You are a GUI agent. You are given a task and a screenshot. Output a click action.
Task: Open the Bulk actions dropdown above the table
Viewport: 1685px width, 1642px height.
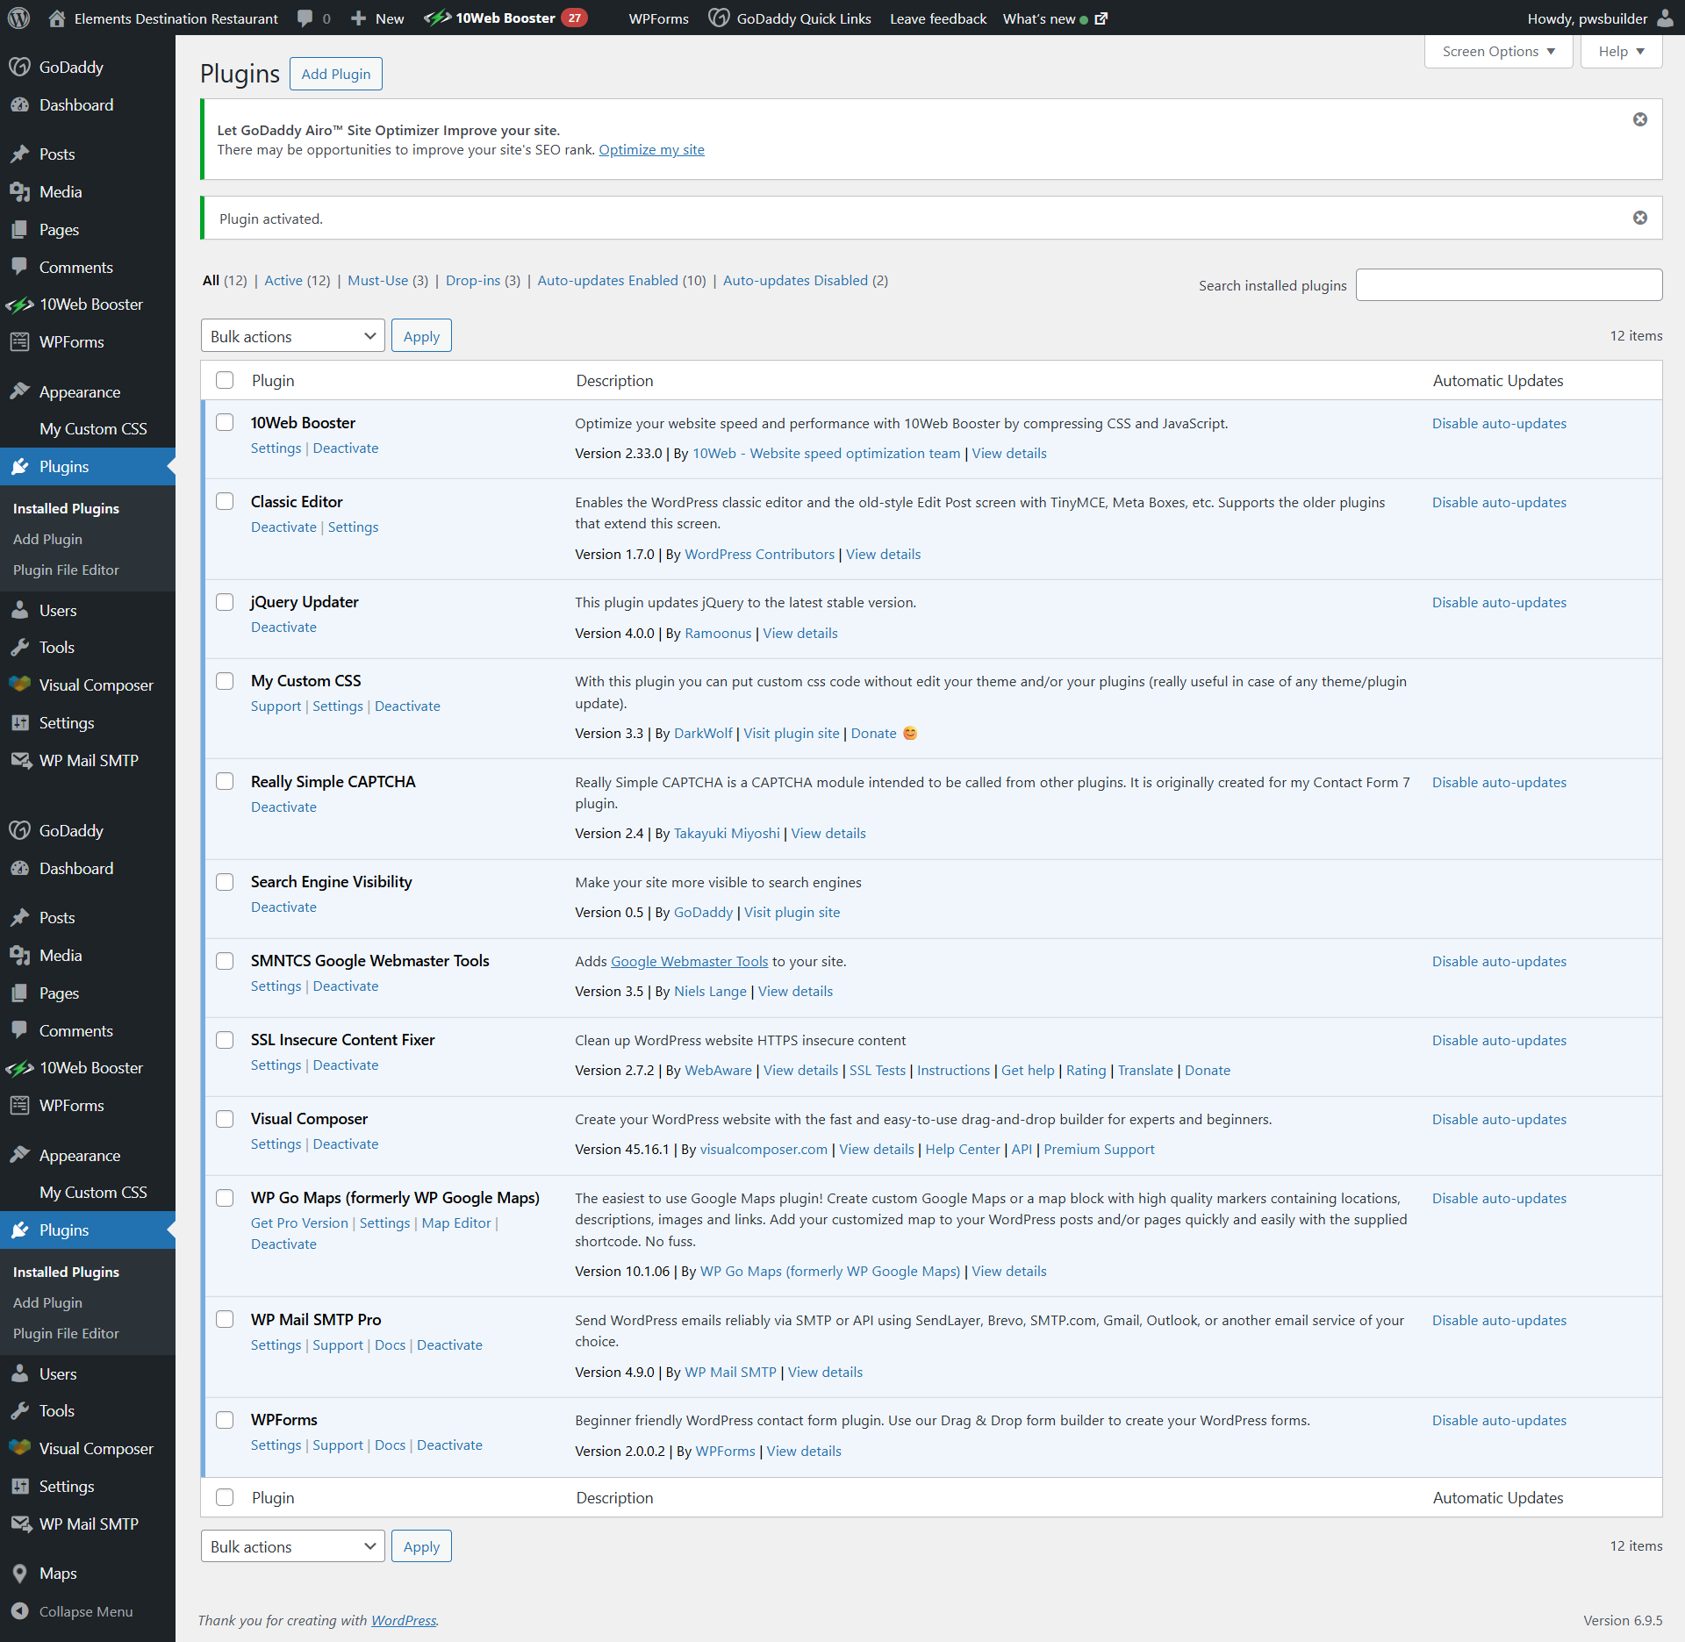tap(293, 336)
